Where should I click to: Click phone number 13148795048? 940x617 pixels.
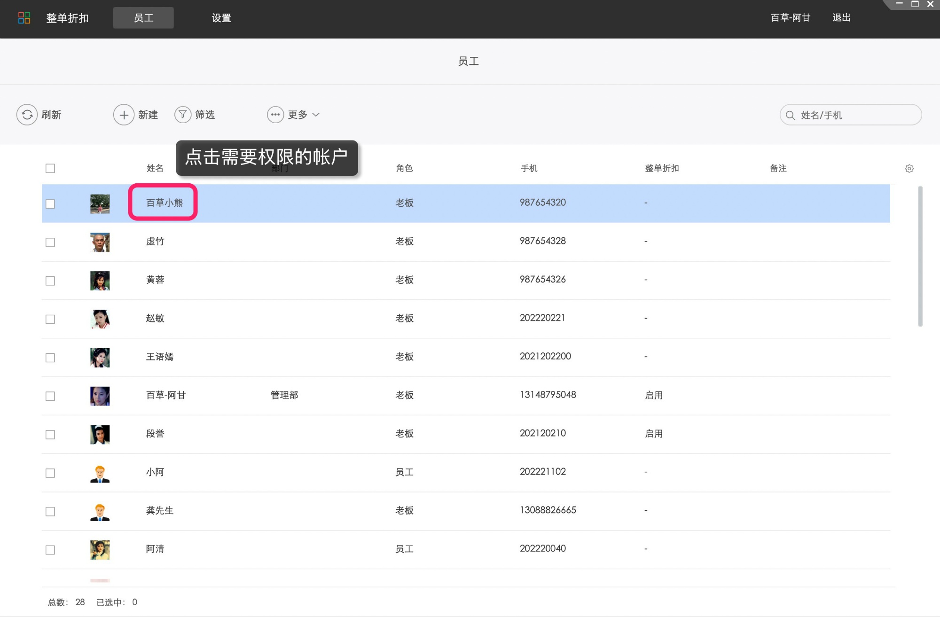548,395
